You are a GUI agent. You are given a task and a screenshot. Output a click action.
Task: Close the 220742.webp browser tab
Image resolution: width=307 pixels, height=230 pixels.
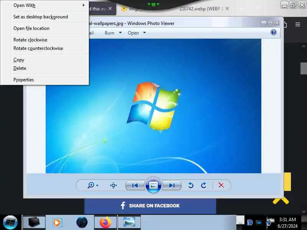(x=227, y=8)
